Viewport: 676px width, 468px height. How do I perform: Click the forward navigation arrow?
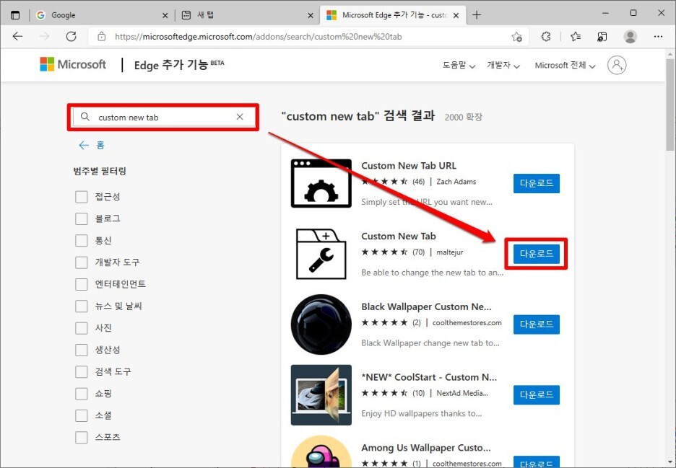(44, 37)
